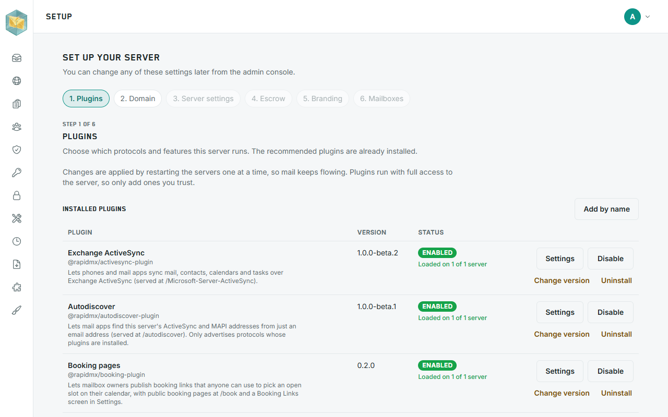Click the ENABLED badge for Exchange ActiveSync
The width and height of the screenshot is (668, 417).
(x=437, y=253)
